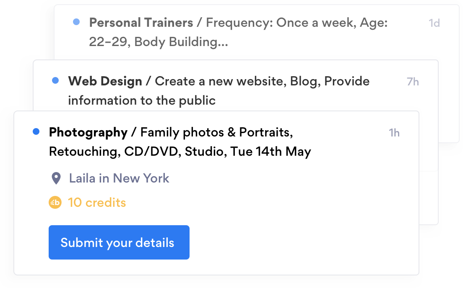Click the 7h timestamp on Web Design lead

(x=413, y=82)
